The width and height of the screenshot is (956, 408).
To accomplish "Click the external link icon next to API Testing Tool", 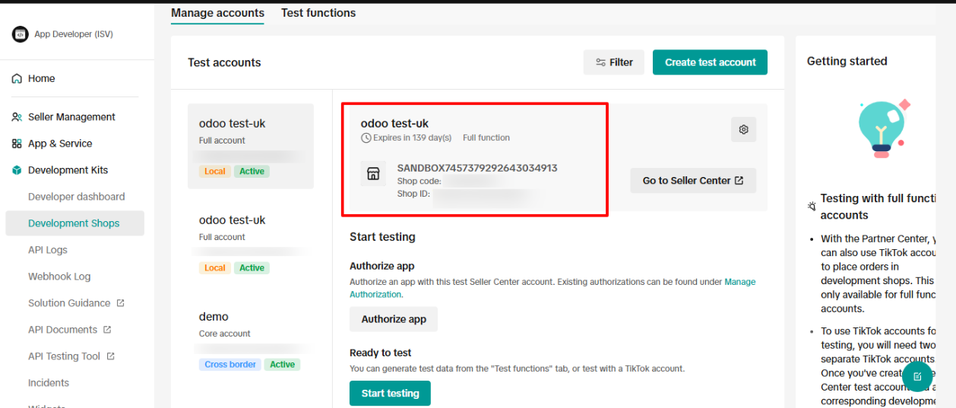I will 110,356.
